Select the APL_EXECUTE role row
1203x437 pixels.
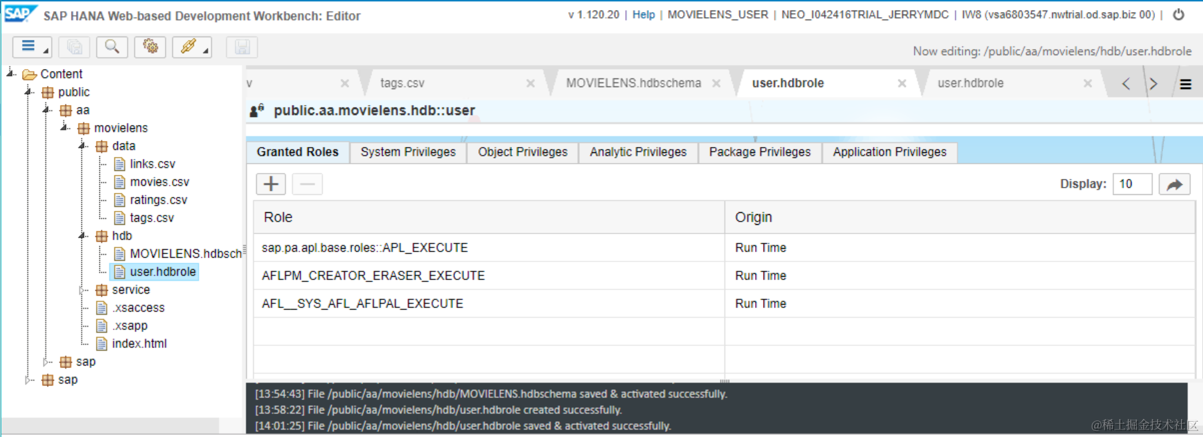[724, 247]
